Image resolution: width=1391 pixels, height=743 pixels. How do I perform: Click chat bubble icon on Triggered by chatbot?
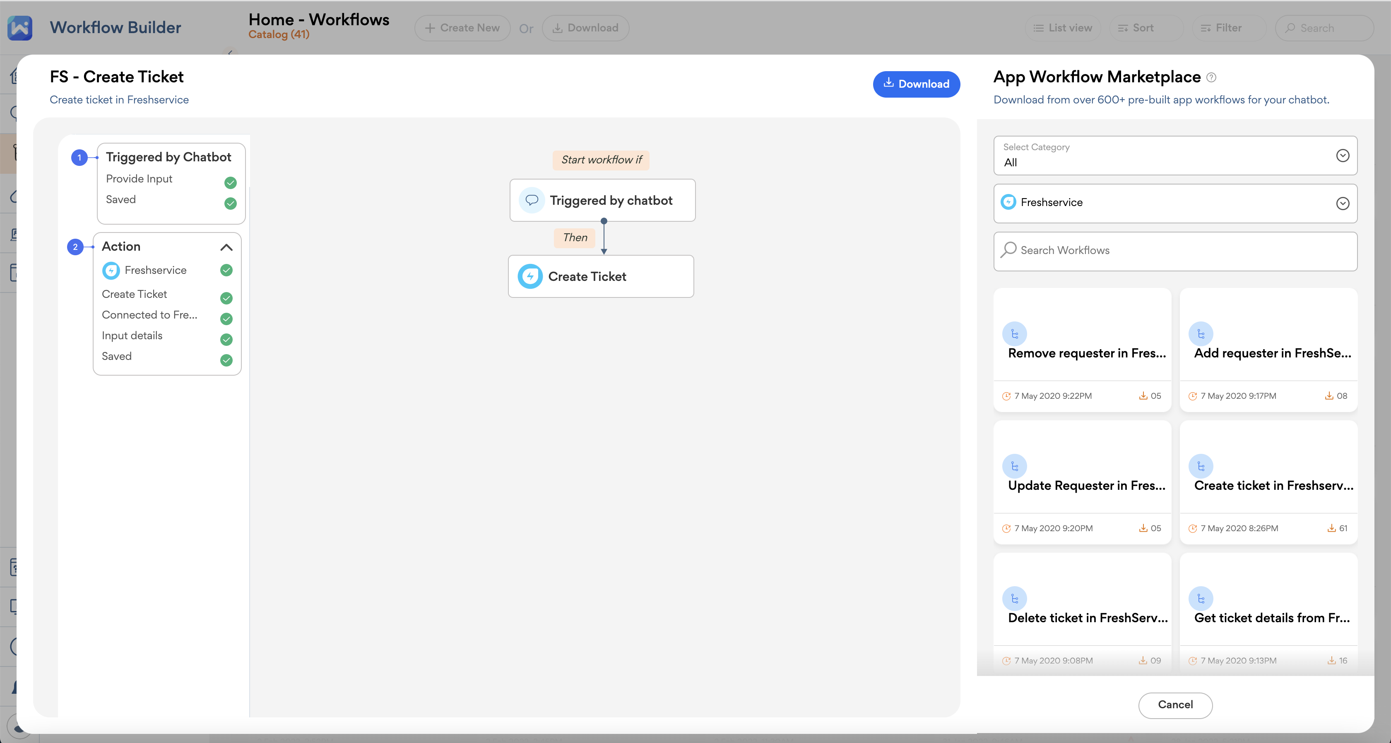point(531,200)
